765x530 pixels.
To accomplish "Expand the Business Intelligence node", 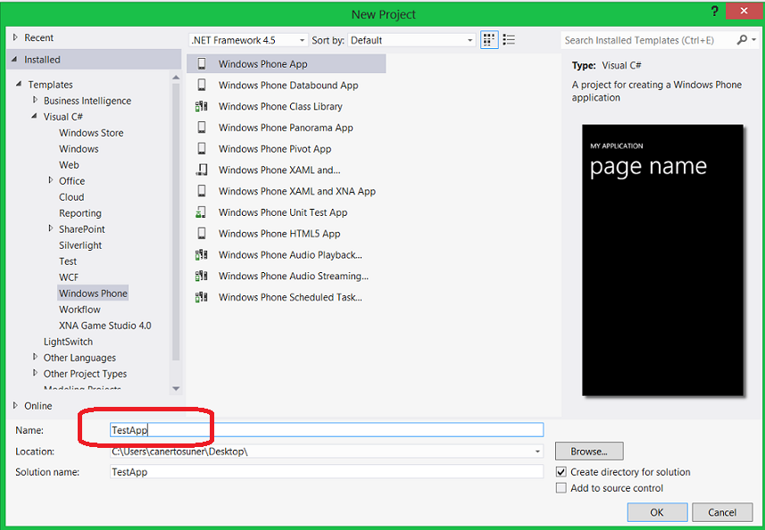I will 35,100.
